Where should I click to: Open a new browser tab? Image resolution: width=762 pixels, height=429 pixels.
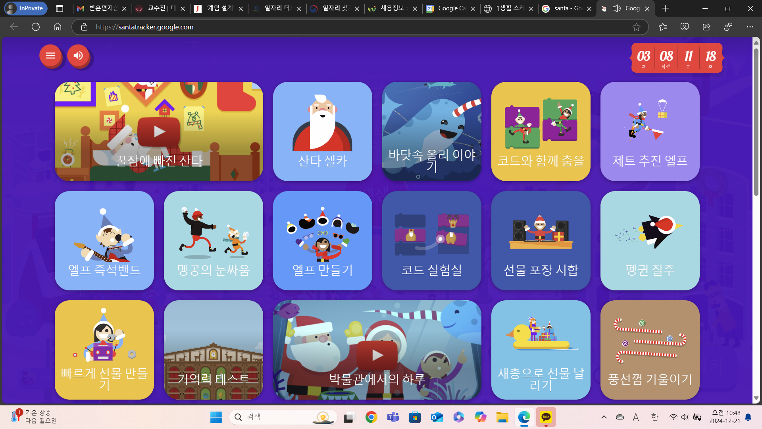click(666, 8)
